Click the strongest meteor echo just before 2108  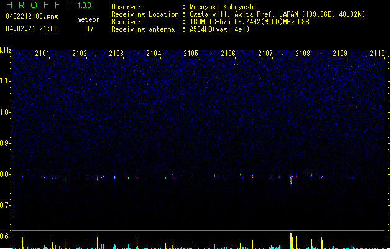tap(291, 180)
